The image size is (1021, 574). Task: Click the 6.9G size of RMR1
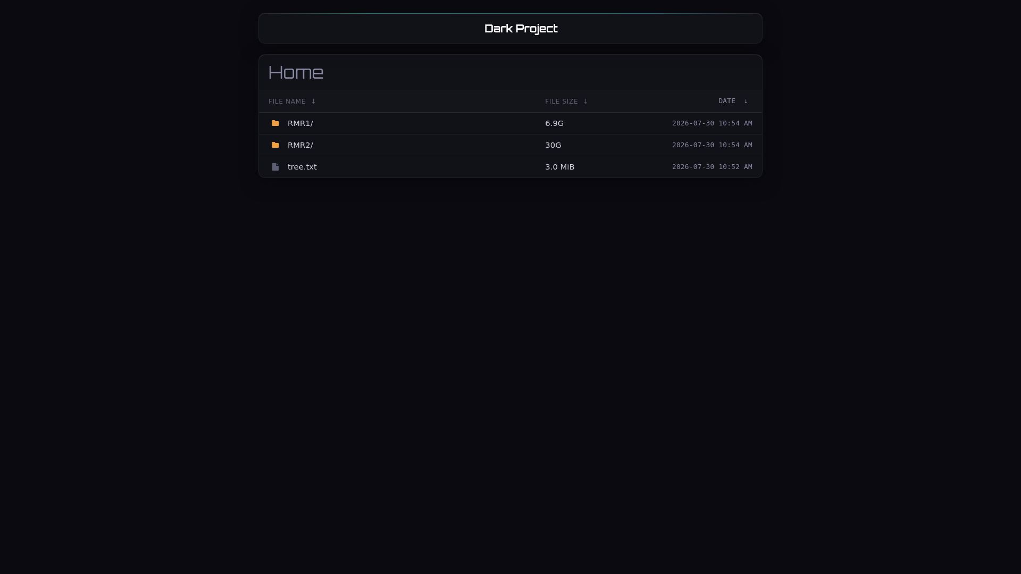coord(554,123)
